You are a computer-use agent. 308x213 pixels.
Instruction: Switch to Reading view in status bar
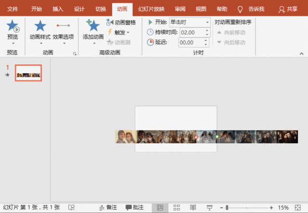pos(192,207)
